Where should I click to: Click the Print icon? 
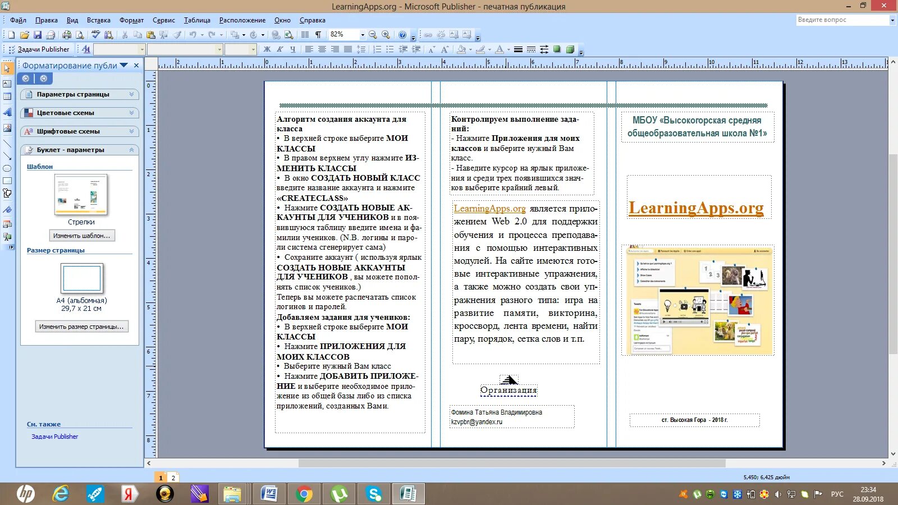click(67, 35)
